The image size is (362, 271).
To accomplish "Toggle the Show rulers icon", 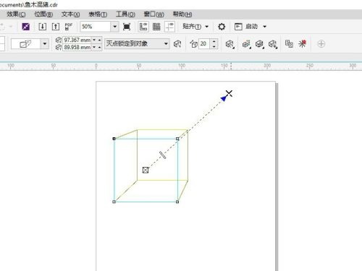I will (x=143, y=27).
